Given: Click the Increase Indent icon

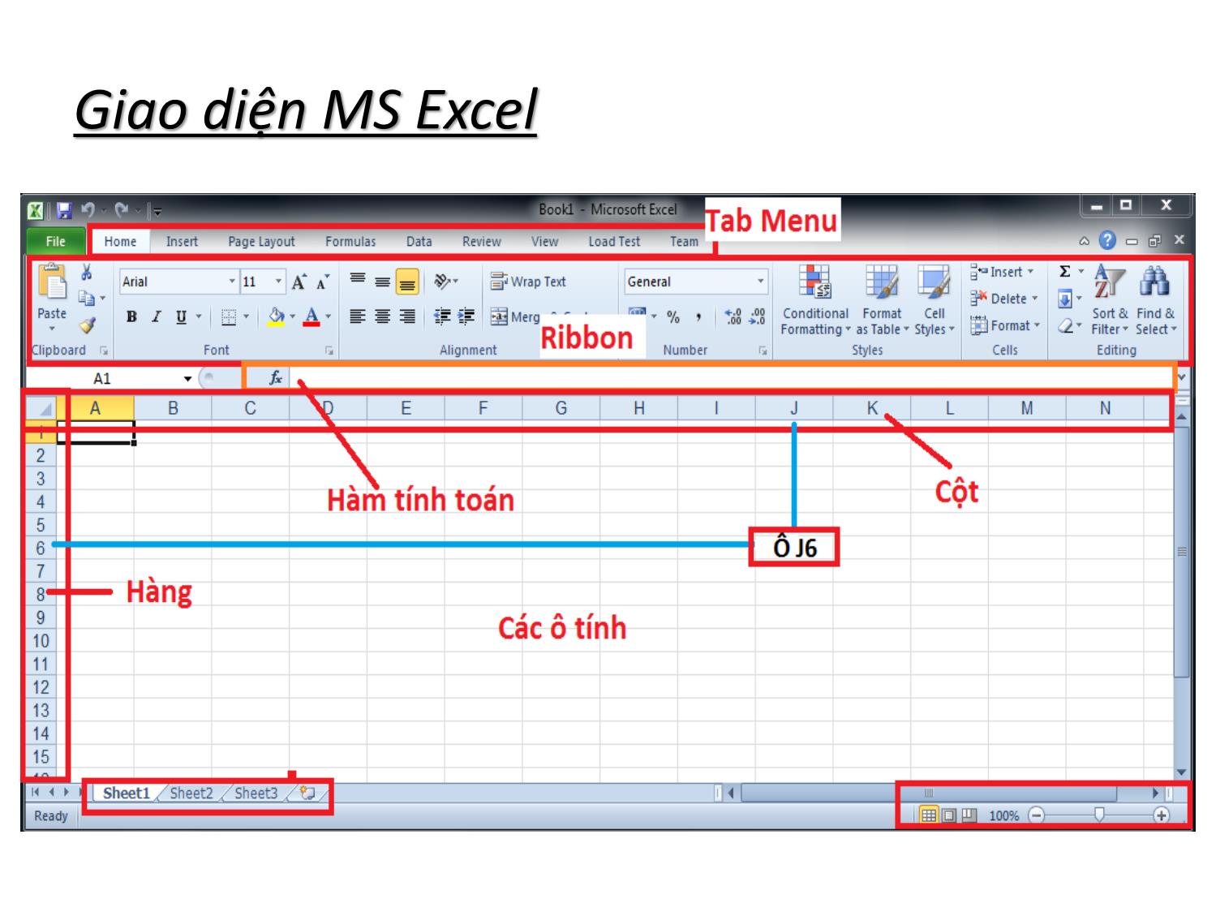Looking at the screenshot, I should pos(466,316).
